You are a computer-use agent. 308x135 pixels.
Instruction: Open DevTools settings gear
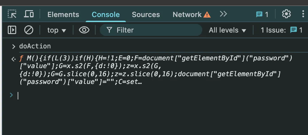(x=286, y=14)
